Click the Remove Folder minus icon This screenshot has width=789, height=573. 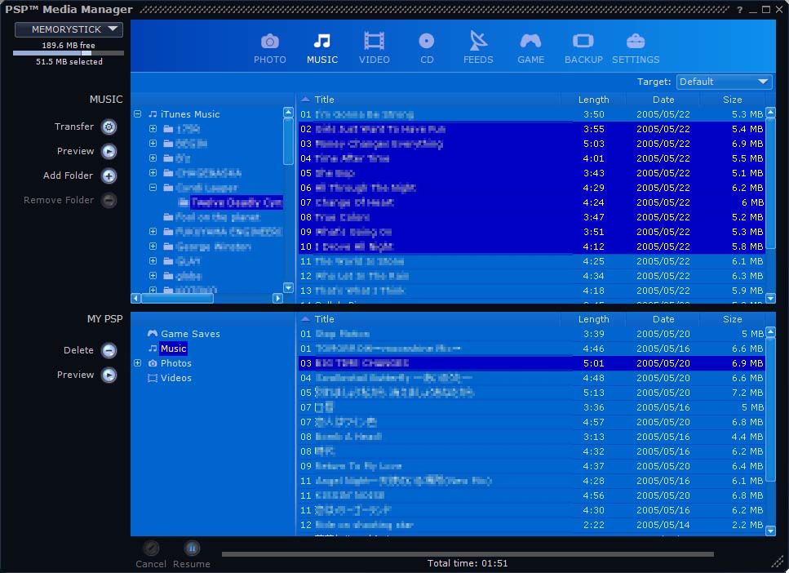[109, 201]
